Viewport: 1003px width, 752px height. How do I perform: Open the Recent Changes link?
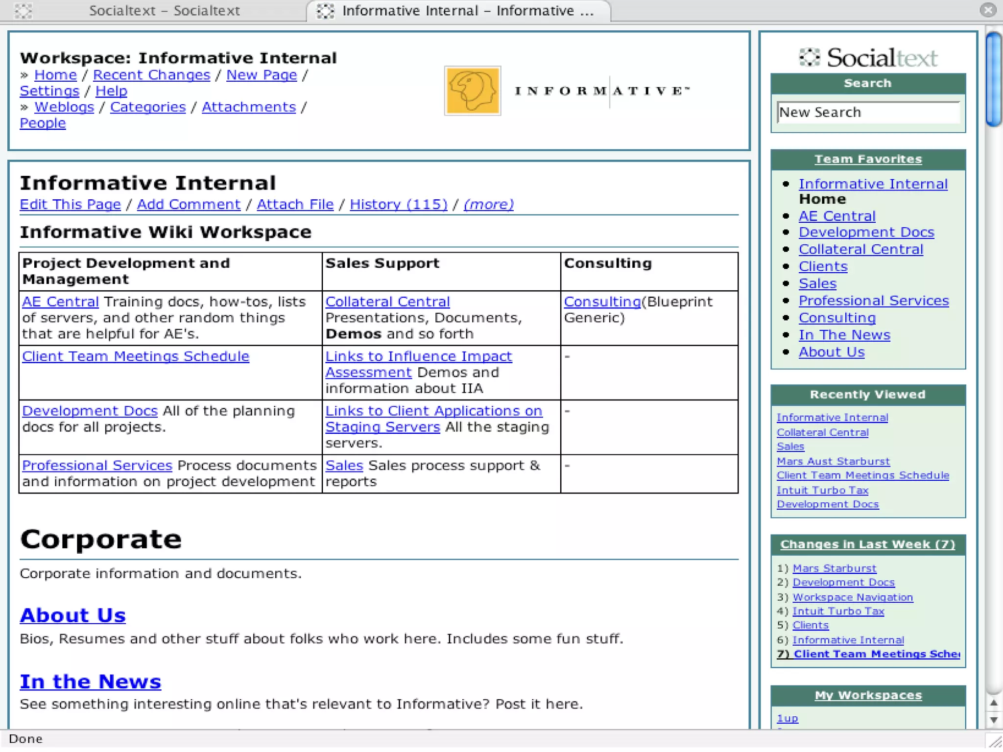point(151,75)
